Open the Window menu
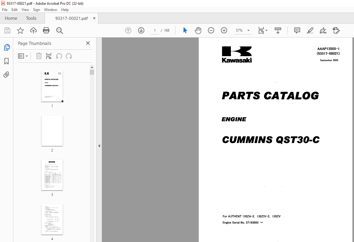 tap(51, 10)
